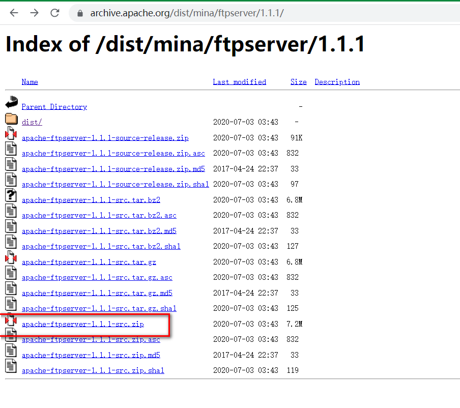460x408 pixels.
Task: Download apache-ftpserver-1.1.1-src.tar.bz2
Action: coord(91,200)
